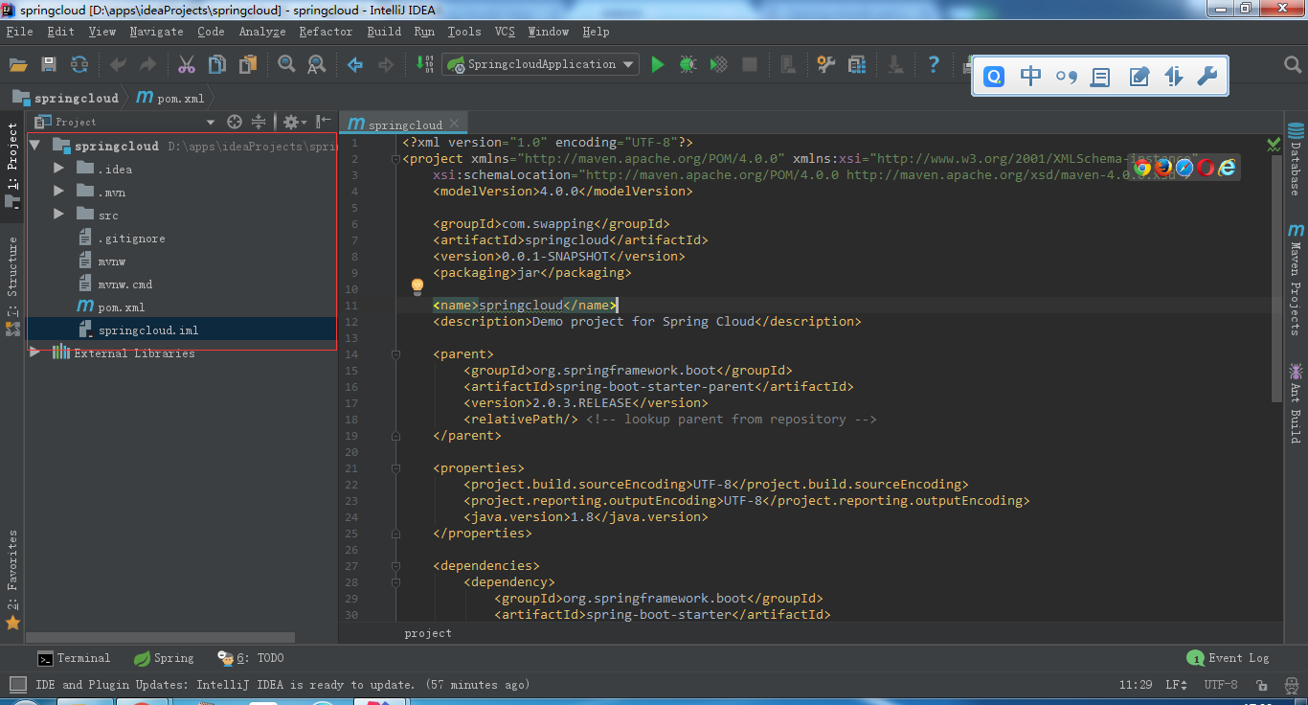This screenshot has width=1308, height=705.
Task: Open Settings wrench icon
Action: point(826,64)
